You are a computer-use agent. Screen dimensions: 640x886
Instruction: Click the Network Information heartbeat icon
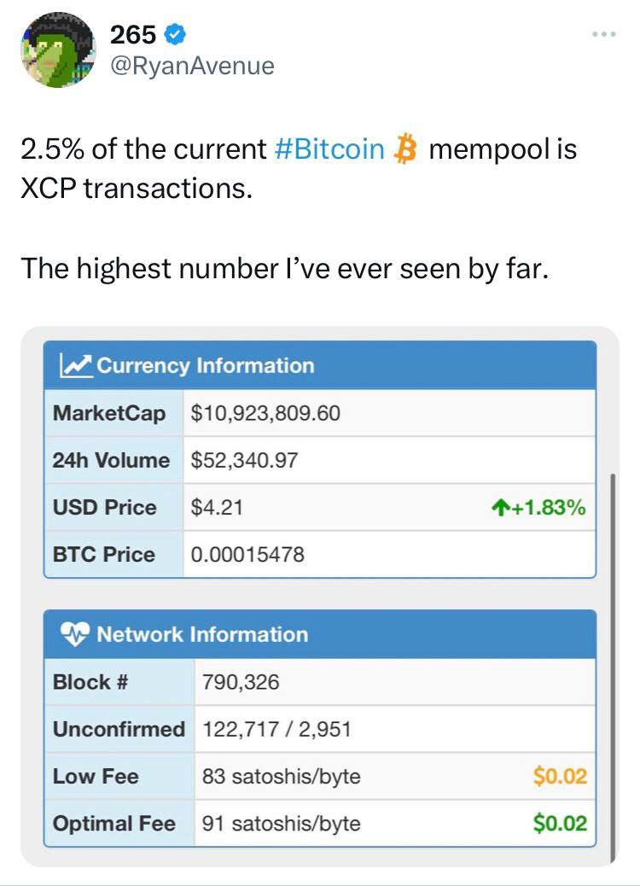pos(75,634)
